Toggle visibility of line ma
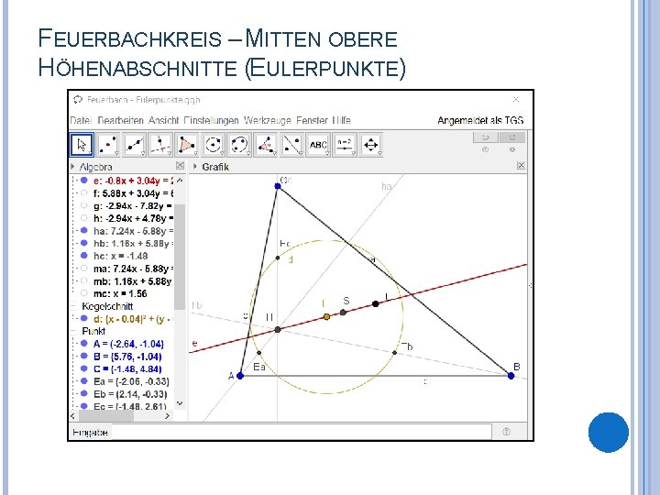The height and width of the screenshot is (495, 660). pos(83,268)
